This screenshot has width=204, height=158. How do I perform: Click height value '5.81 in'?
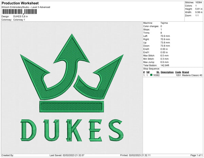tap(199, 9)
